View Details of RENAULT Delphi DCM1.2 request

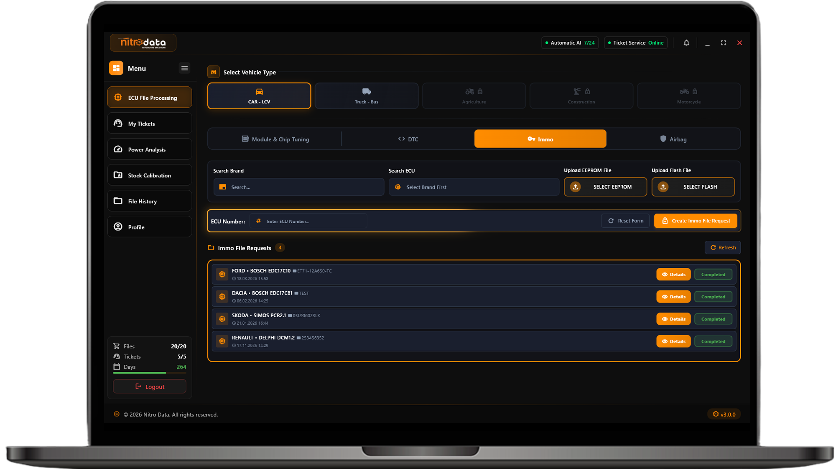[673, 341]
